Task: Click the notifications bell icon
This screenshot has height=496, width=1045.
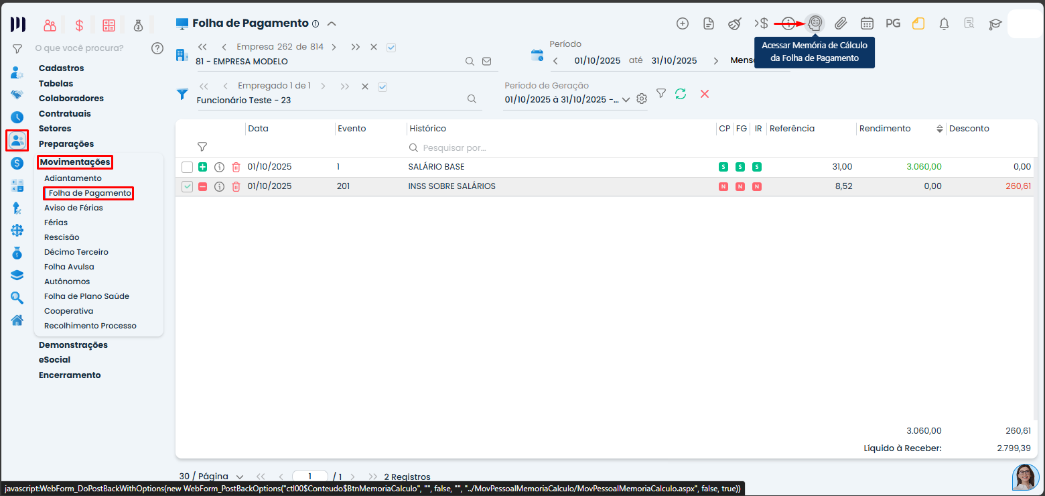Action: (944, 23)
